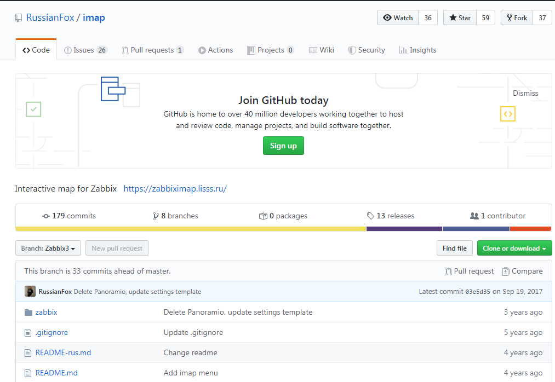Click the Pull request link in branch info

click(470, 271)
